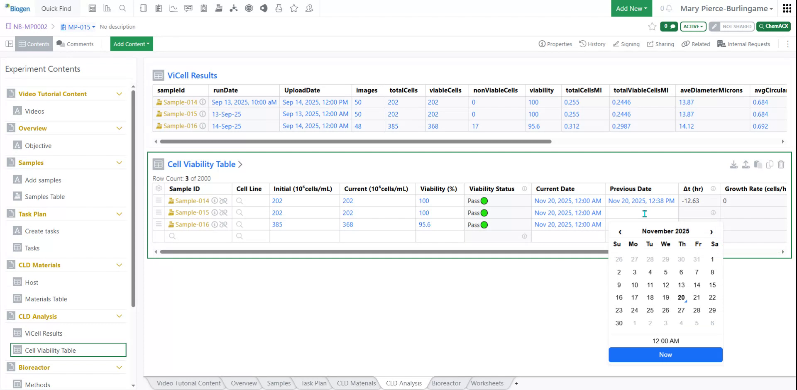Click the Quick Find search box
The width and height of the screenshot is (797, 390).
click(56, 8)
